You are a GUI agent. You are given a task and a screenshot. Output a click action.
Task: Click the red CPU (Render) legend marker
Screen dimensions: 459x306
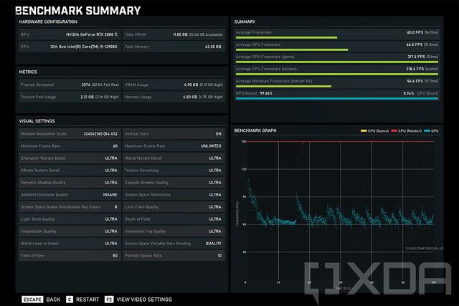click(x=394, y=131)
